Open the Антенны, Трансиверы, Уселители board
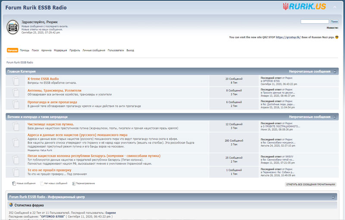 pyautogui.click(x=54, y=91)
